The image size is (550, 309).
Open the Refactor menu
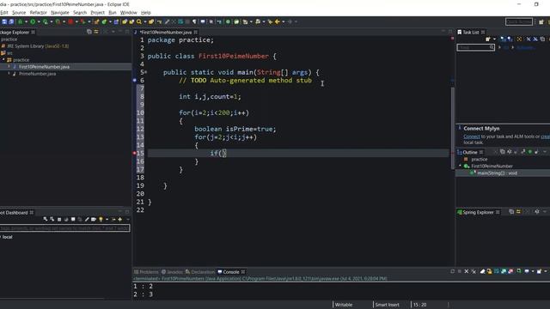tap(38, 13)
